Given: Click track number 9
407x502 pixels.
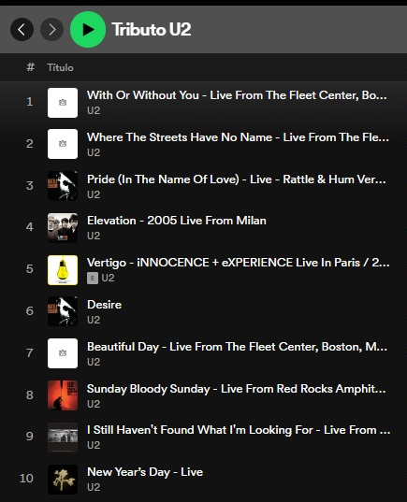Looking at the screenshot, I should [30, 437].
